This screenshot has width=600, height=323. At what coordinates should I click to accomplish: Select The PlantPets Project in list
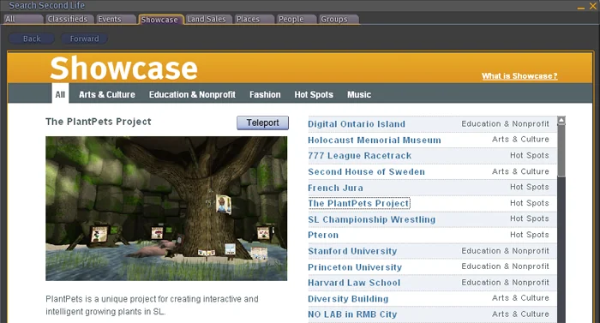[x=358, y=203]
